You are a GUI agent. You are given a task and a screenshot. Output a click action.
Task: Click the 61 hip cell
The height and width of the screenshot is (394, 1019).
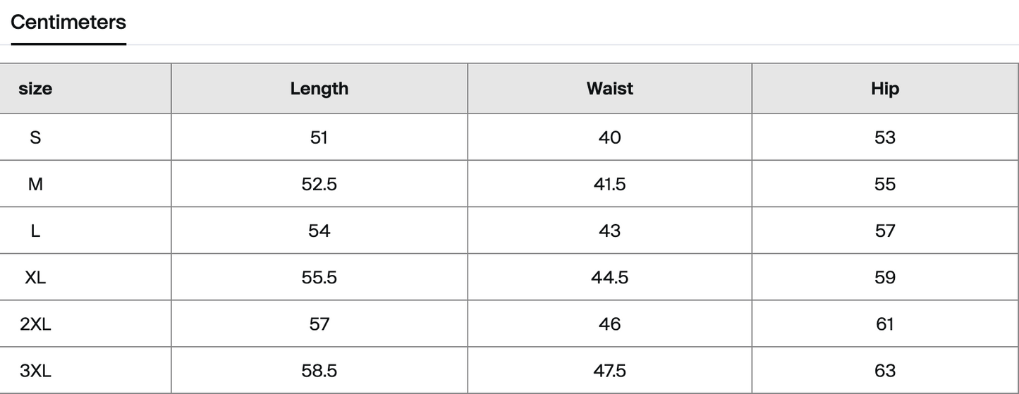pyautogui.click(x=884, y=324)
